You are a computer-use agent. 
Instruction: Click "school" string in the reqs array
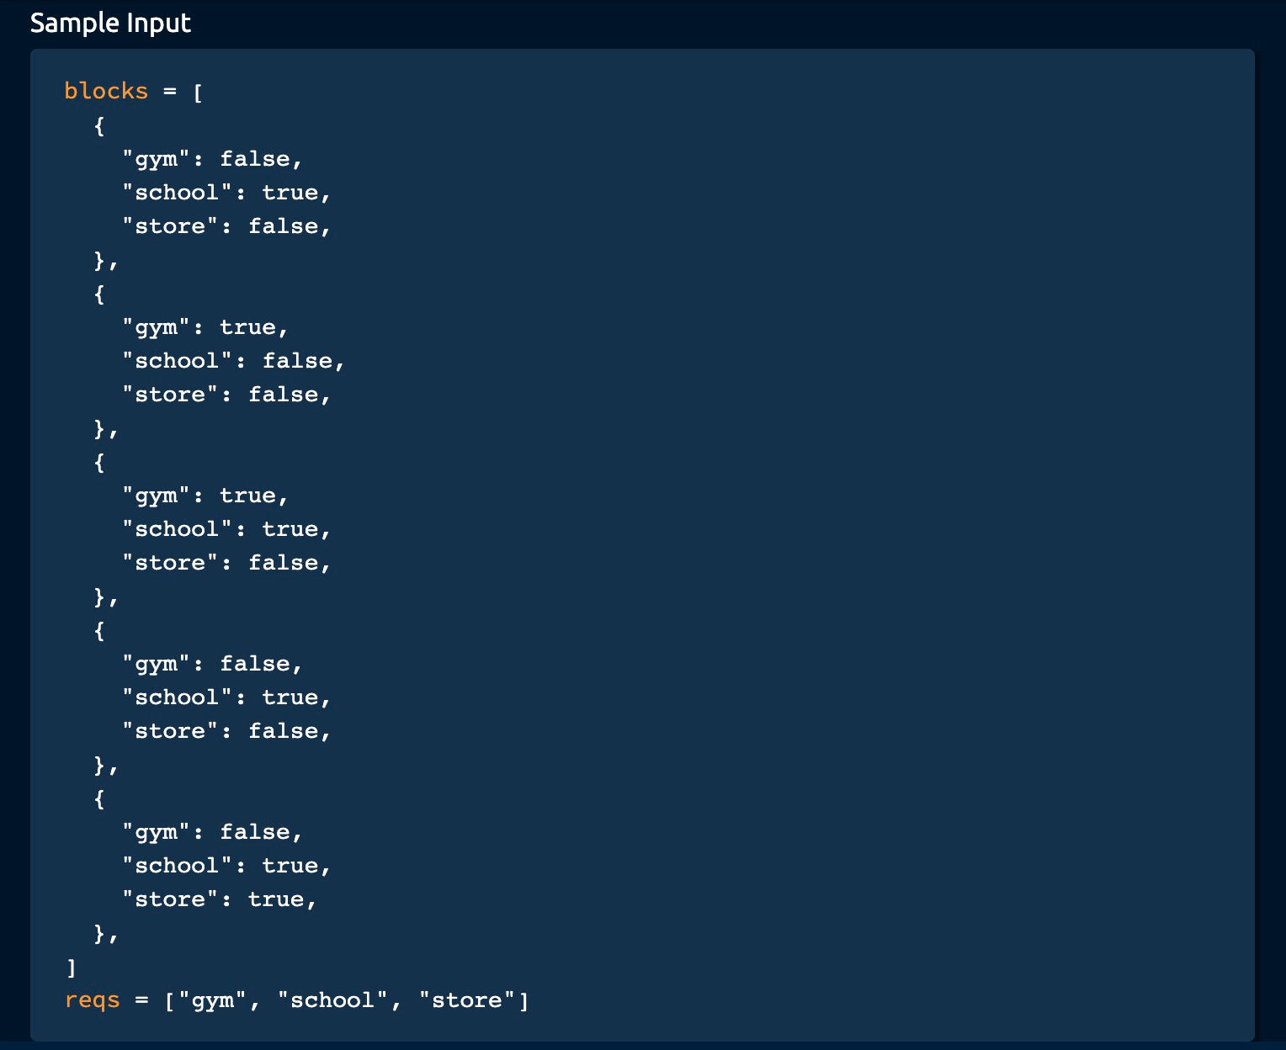332,1000
